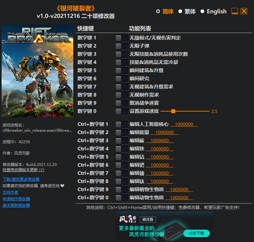This screenshot has height=242, width=254.
Task: Click the game speed slider handle
Action: [x=173, y=111]
